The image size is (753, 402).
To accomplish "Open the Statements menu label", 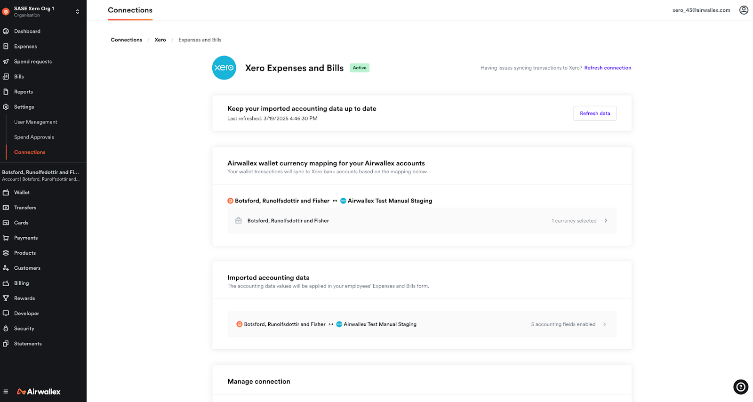I will coord(28,344).
